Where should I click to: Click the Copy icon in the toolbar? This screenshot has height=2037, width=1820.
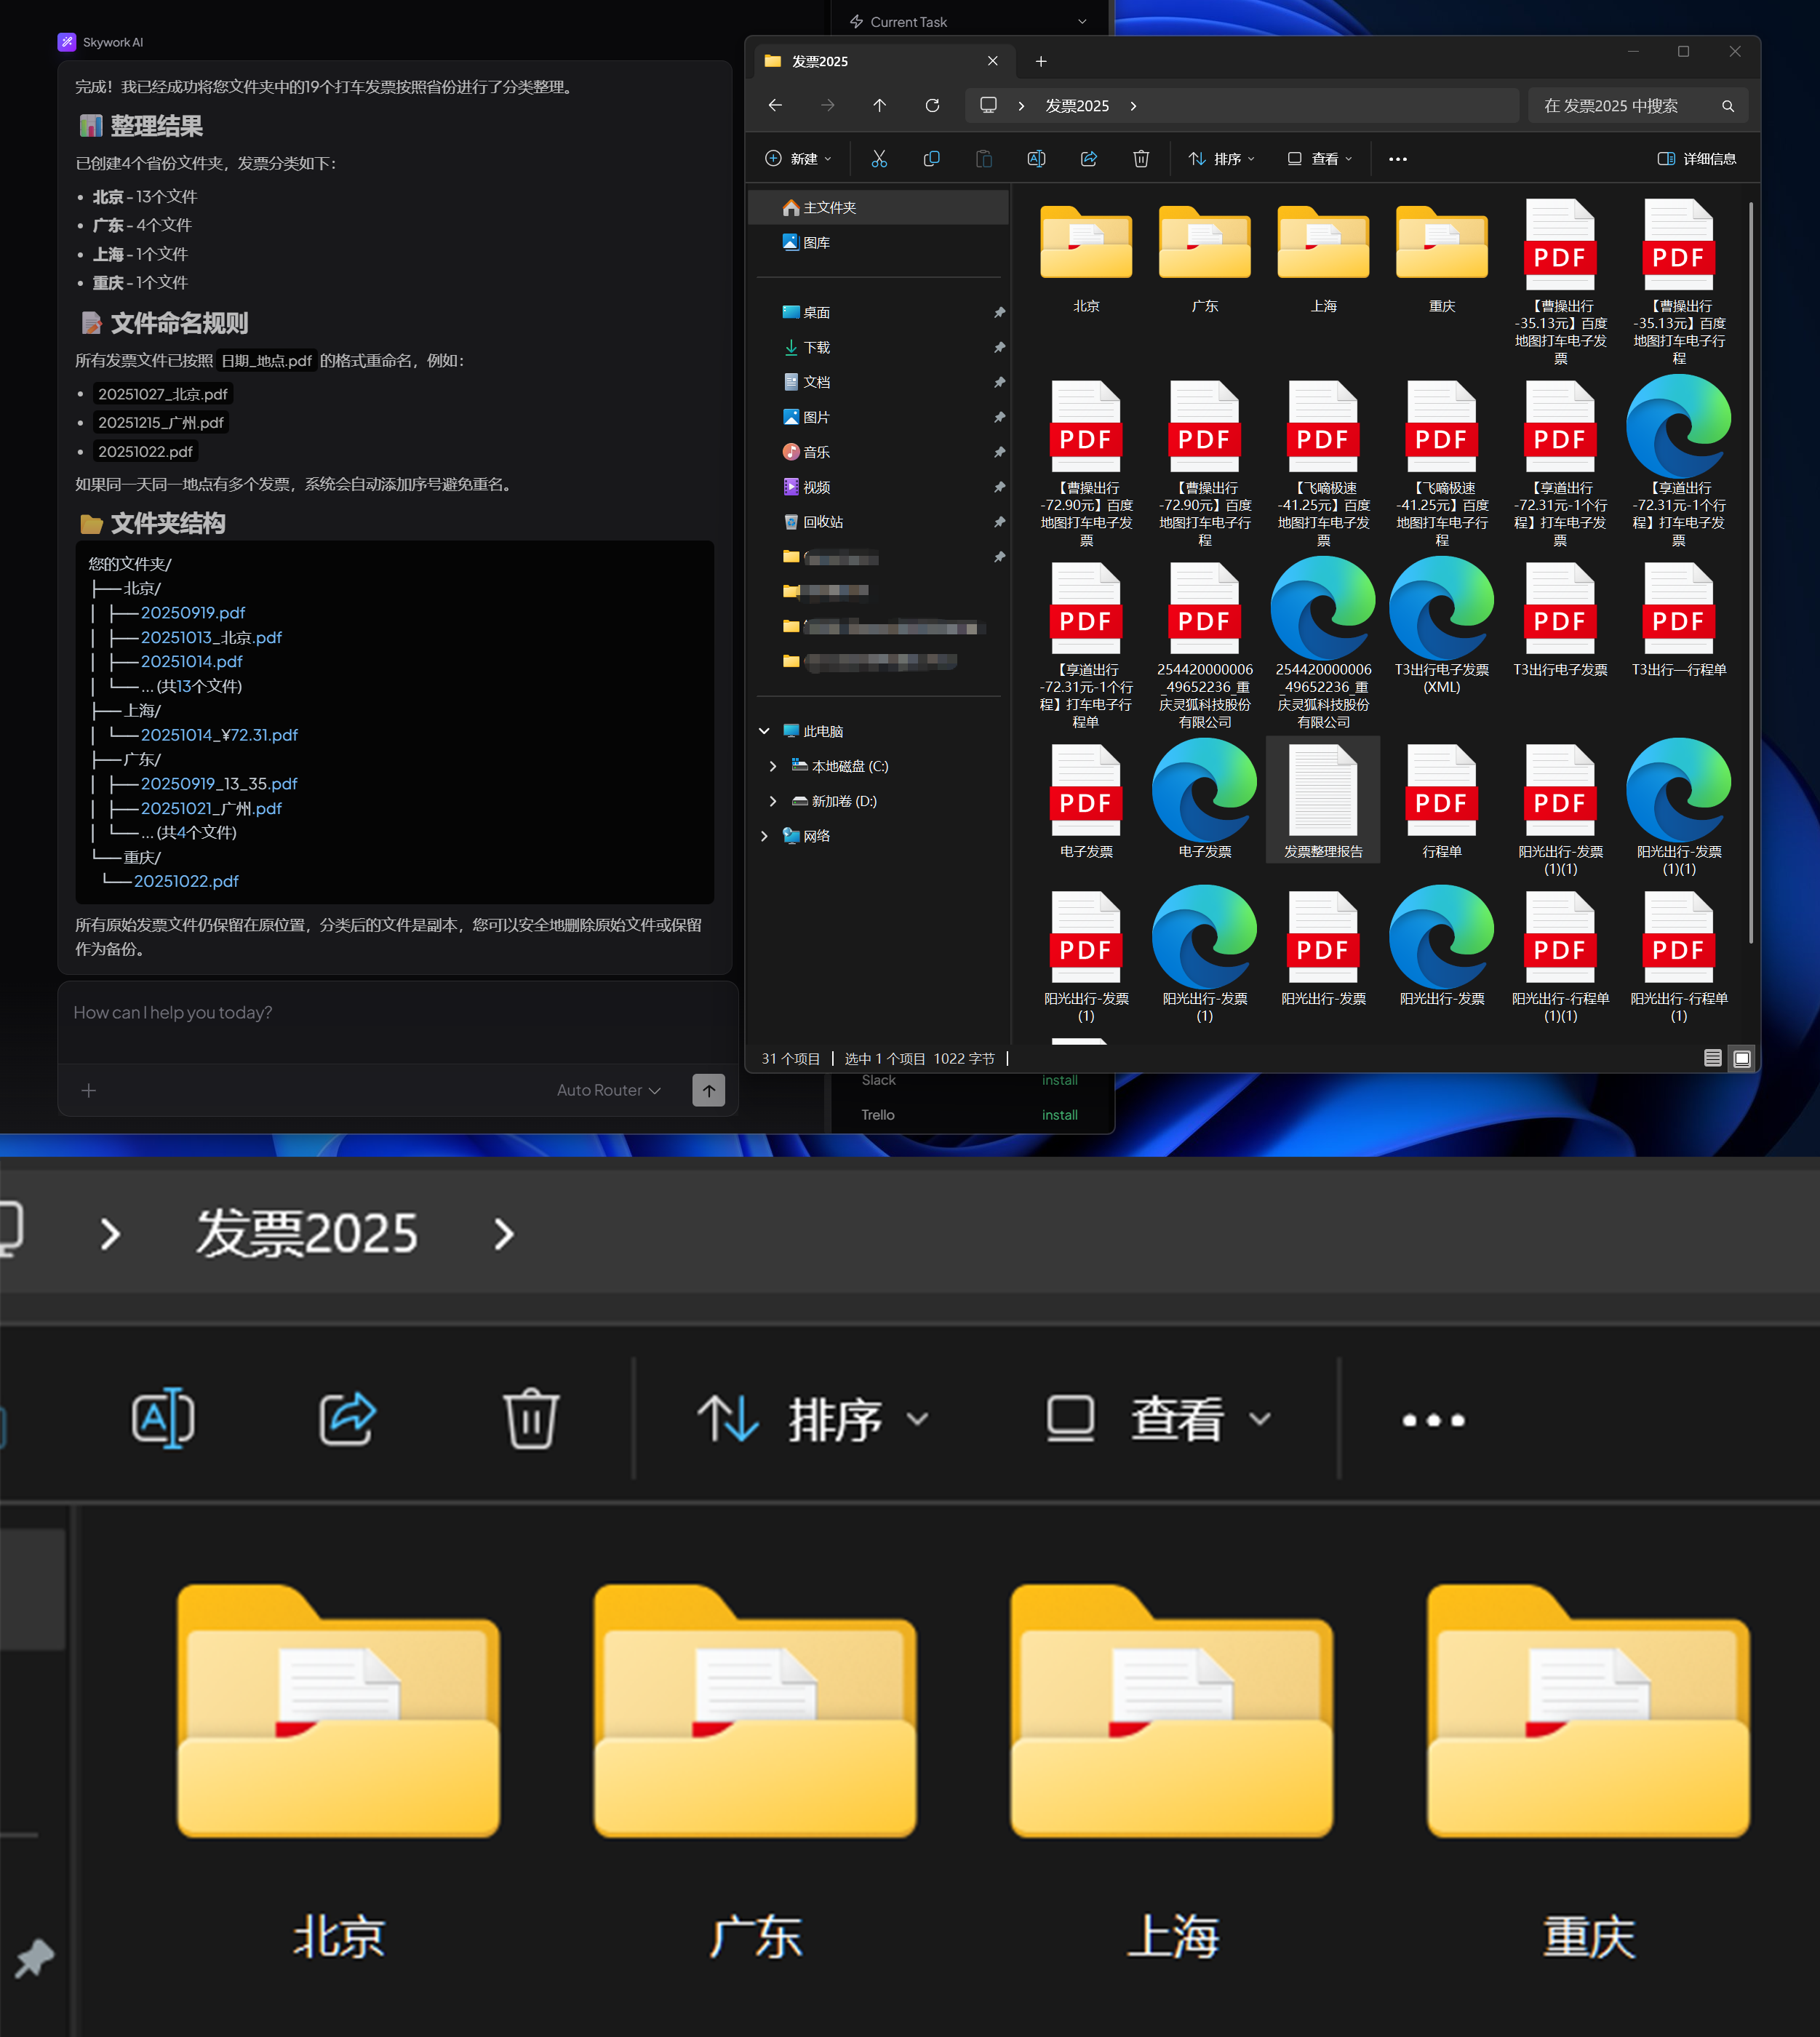click(931, 158)
